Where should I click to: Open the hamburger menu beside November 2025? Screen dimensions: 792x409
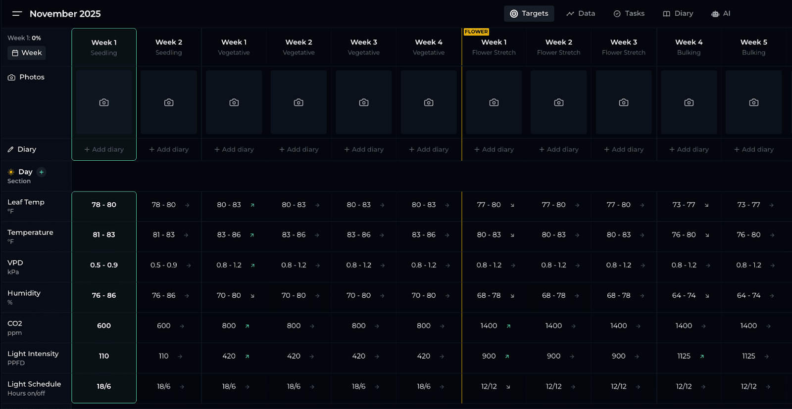17,14
